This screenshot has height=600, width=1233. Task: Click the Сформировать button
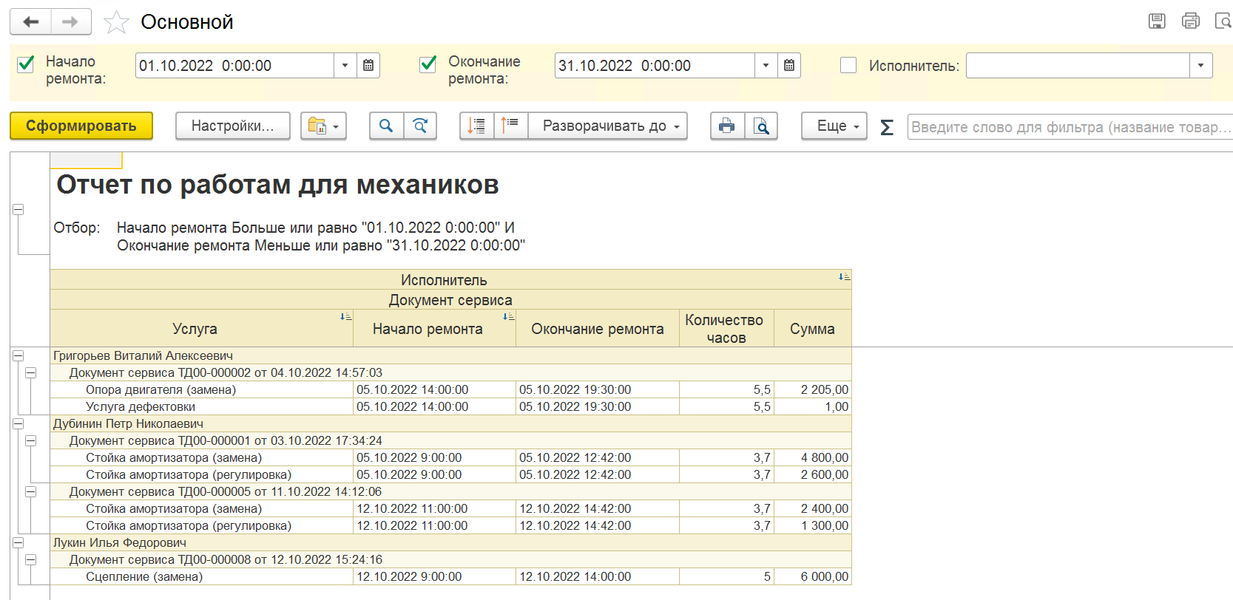[81, 126]
